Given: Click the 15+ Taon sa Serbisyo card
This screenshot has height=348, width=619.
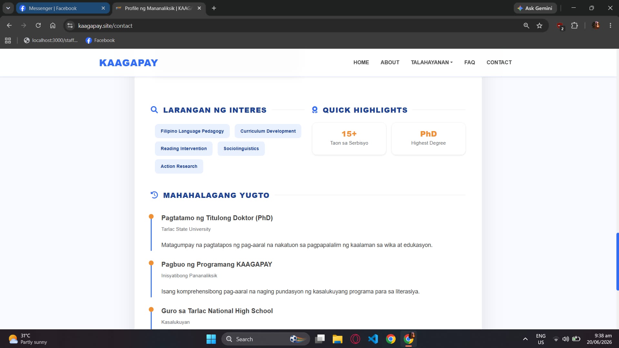Looking at the screenshot, I should [x=349, y=138].
